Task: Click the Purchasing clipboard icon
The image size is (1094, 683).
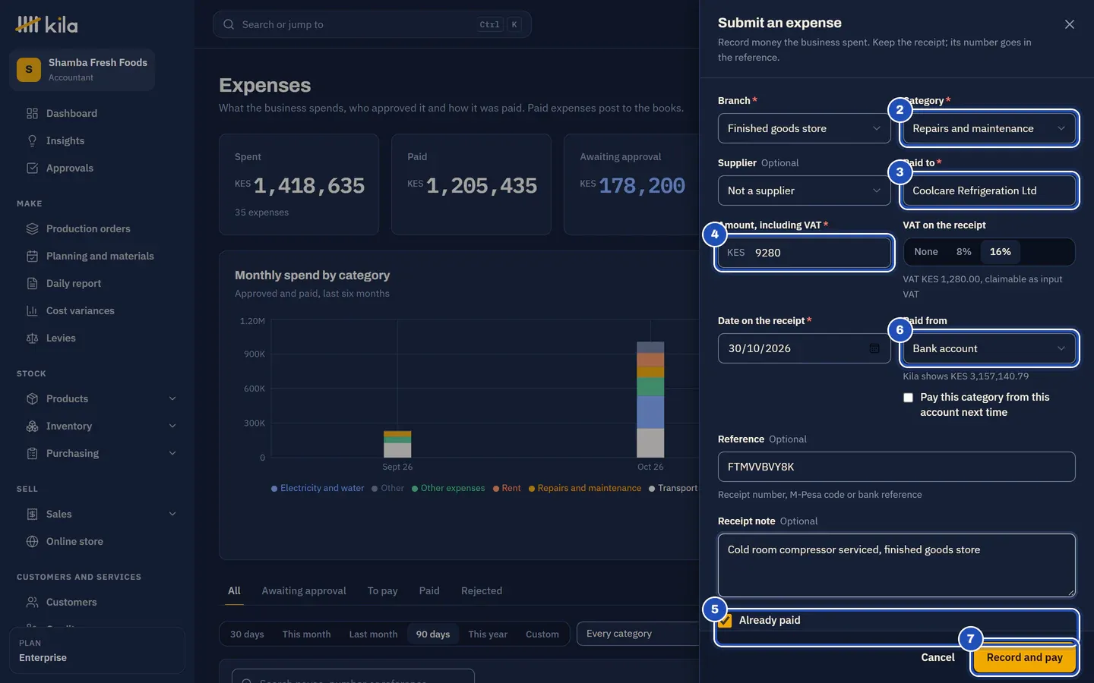Action: (x=32, y=453)
